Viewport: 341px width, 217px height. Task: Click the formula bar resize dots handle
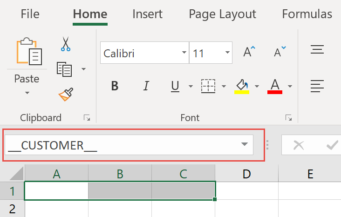coord(267,145)
